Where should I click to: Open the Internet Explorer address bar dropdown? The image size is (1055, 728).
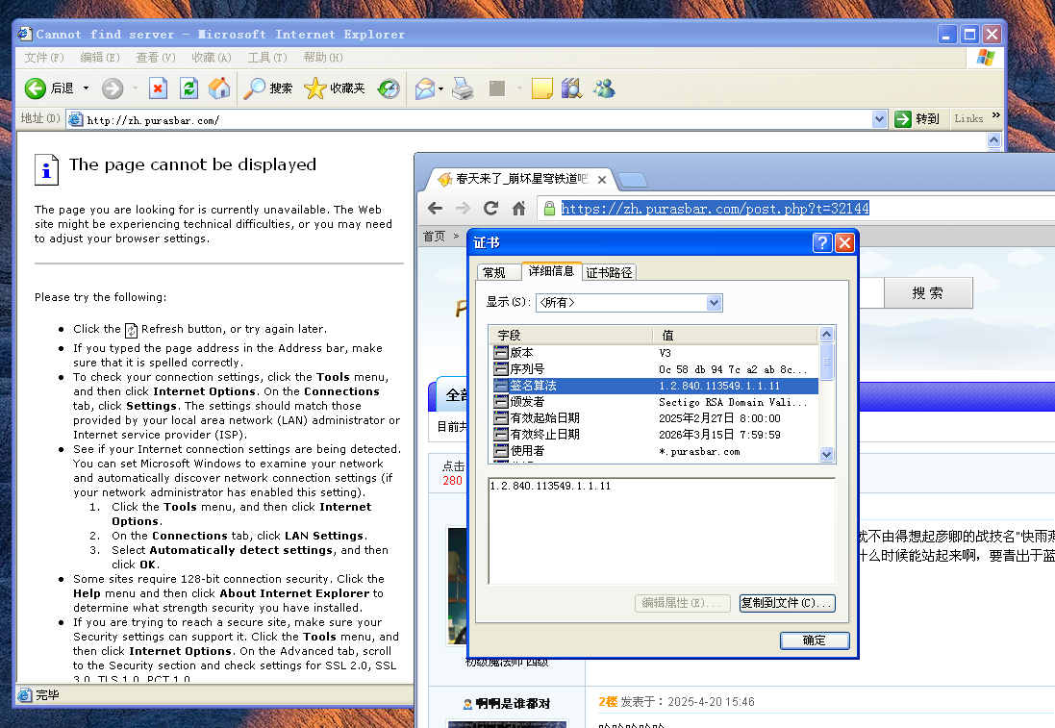click(879, 119)
